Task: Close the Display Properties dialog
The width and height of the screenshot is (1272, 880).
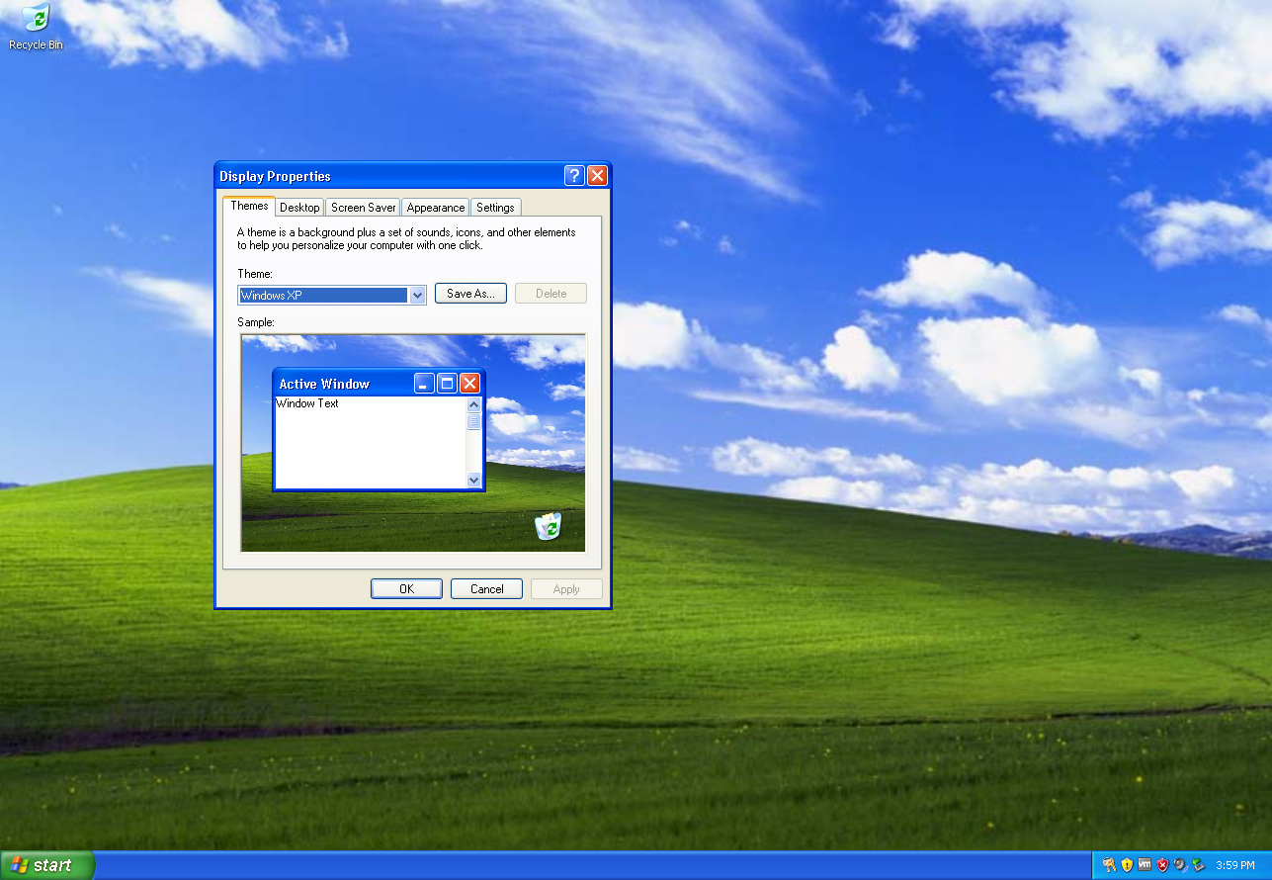Action: [x=597, y=176]
